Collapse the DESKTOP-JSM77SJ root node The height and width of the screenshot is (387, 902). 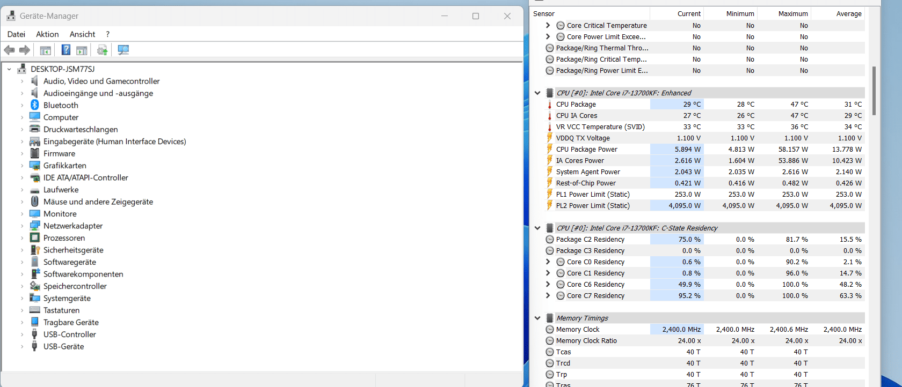[x=9, y=69]
